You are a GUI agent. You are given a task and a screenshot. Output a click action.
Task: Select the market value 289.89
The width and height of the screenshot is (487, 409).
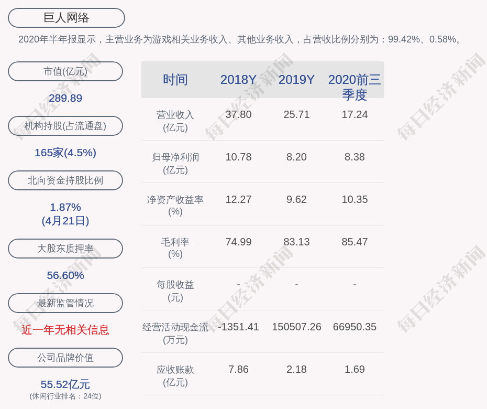(x=65, y=98)
